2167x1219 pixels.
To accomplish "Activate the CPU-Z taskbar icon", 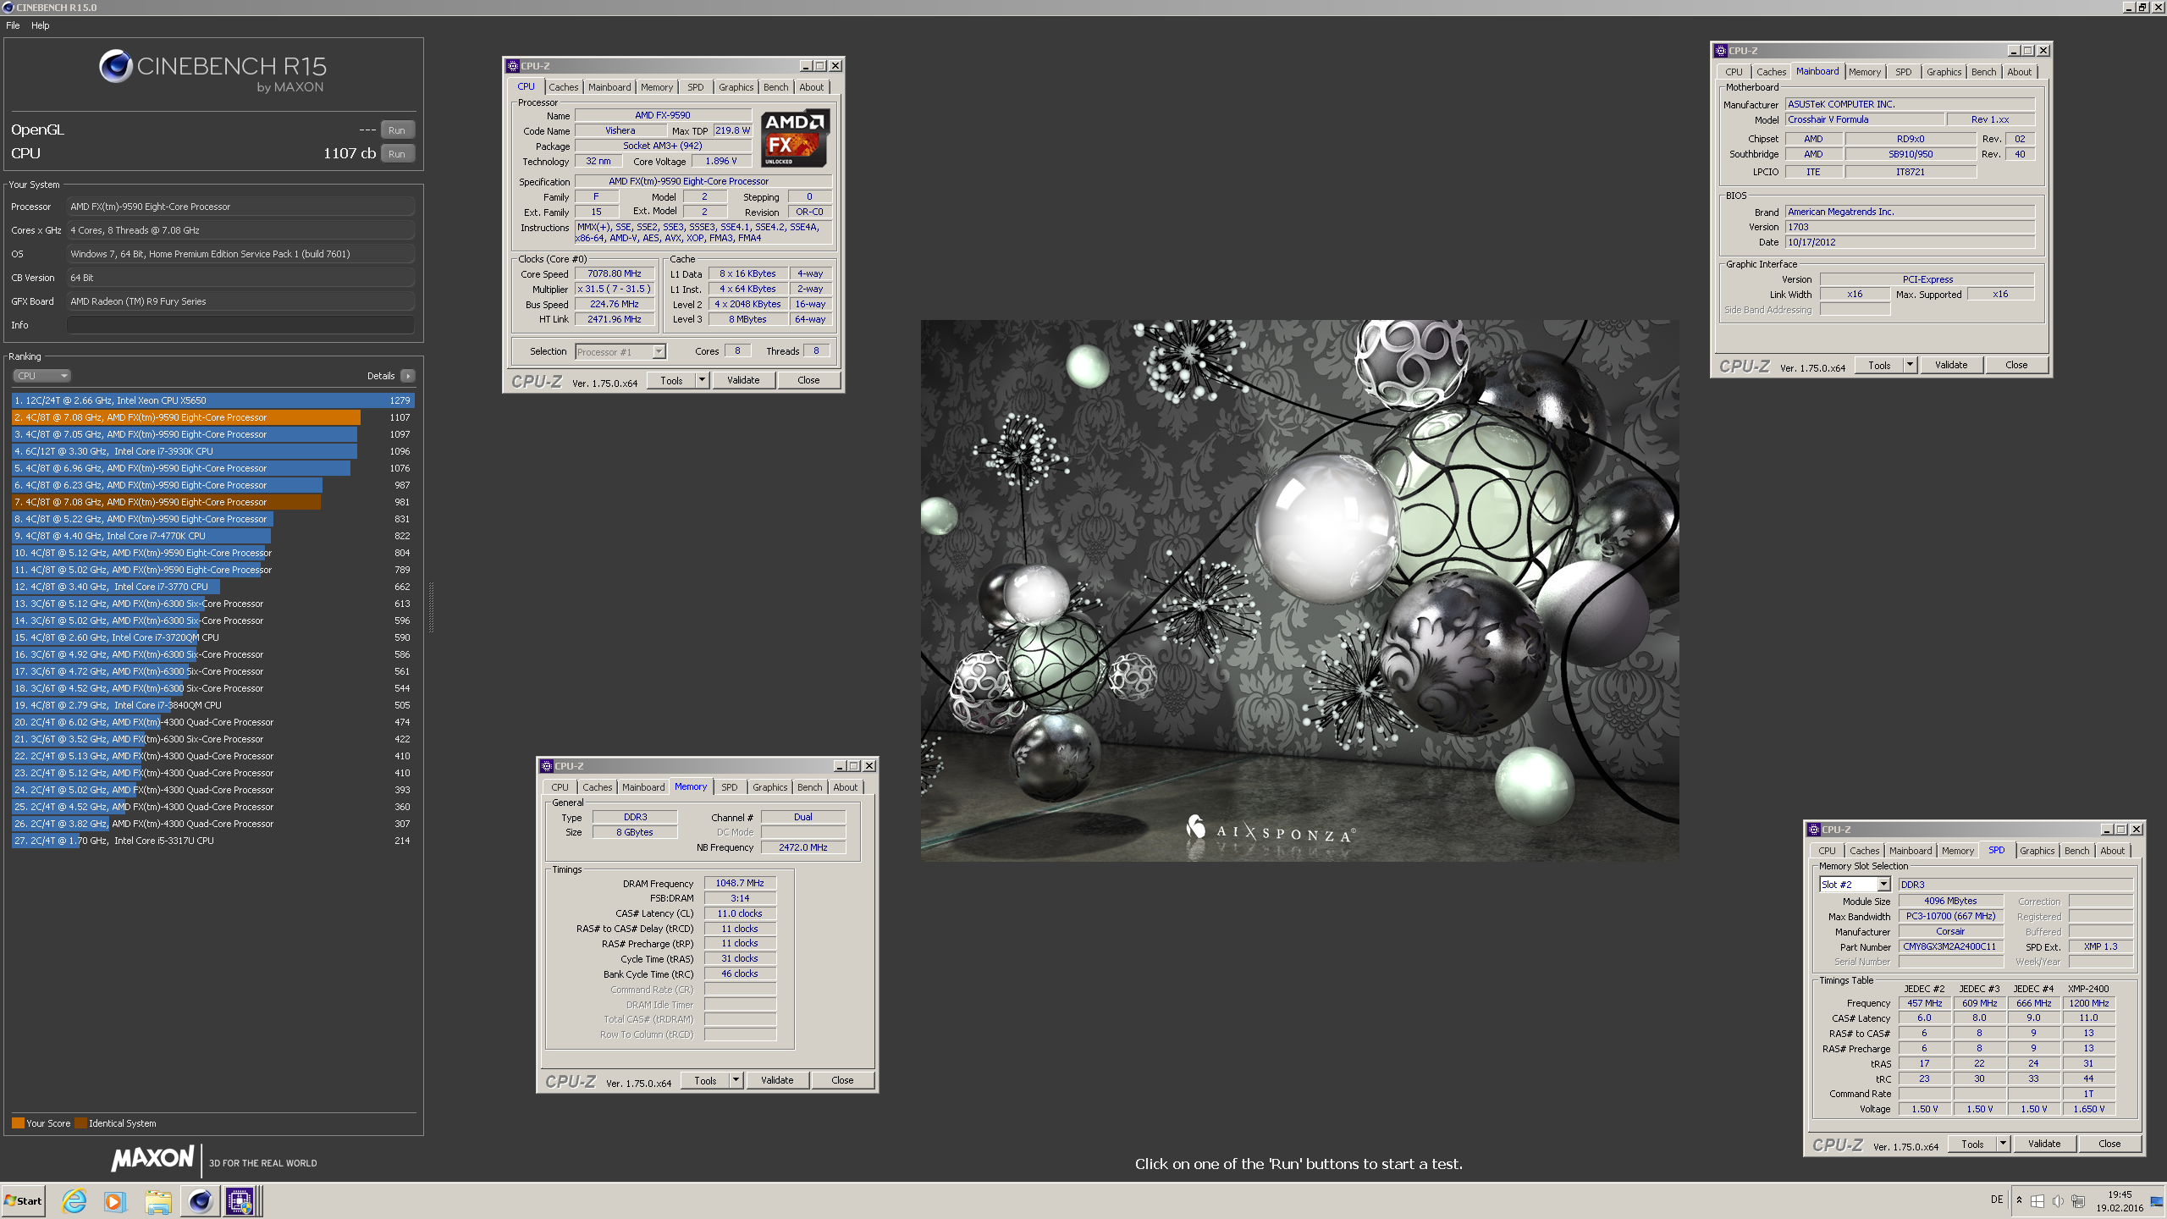I will (239, 1200).
